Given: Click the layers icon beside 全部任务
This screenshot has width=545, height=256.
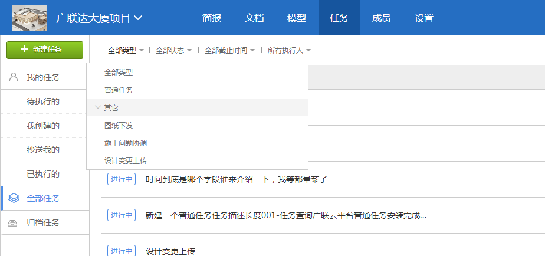Looking at the screenshot, I should (14, 198).
